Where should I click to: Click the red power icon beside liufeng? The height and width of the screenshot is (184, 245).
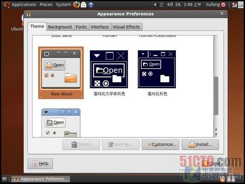click(x=223, y=5)
